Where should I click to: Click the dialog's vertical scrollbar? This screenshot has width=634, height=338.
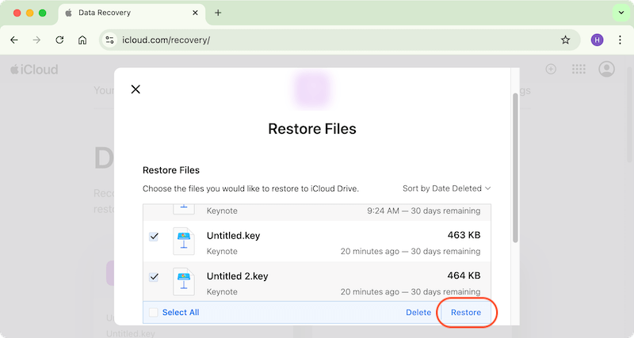(516, 166)
